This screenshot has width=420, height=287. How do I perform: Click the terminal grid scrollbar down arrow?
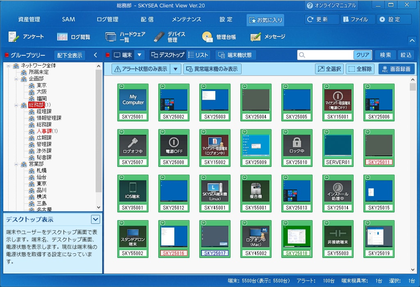coord(413,270)
